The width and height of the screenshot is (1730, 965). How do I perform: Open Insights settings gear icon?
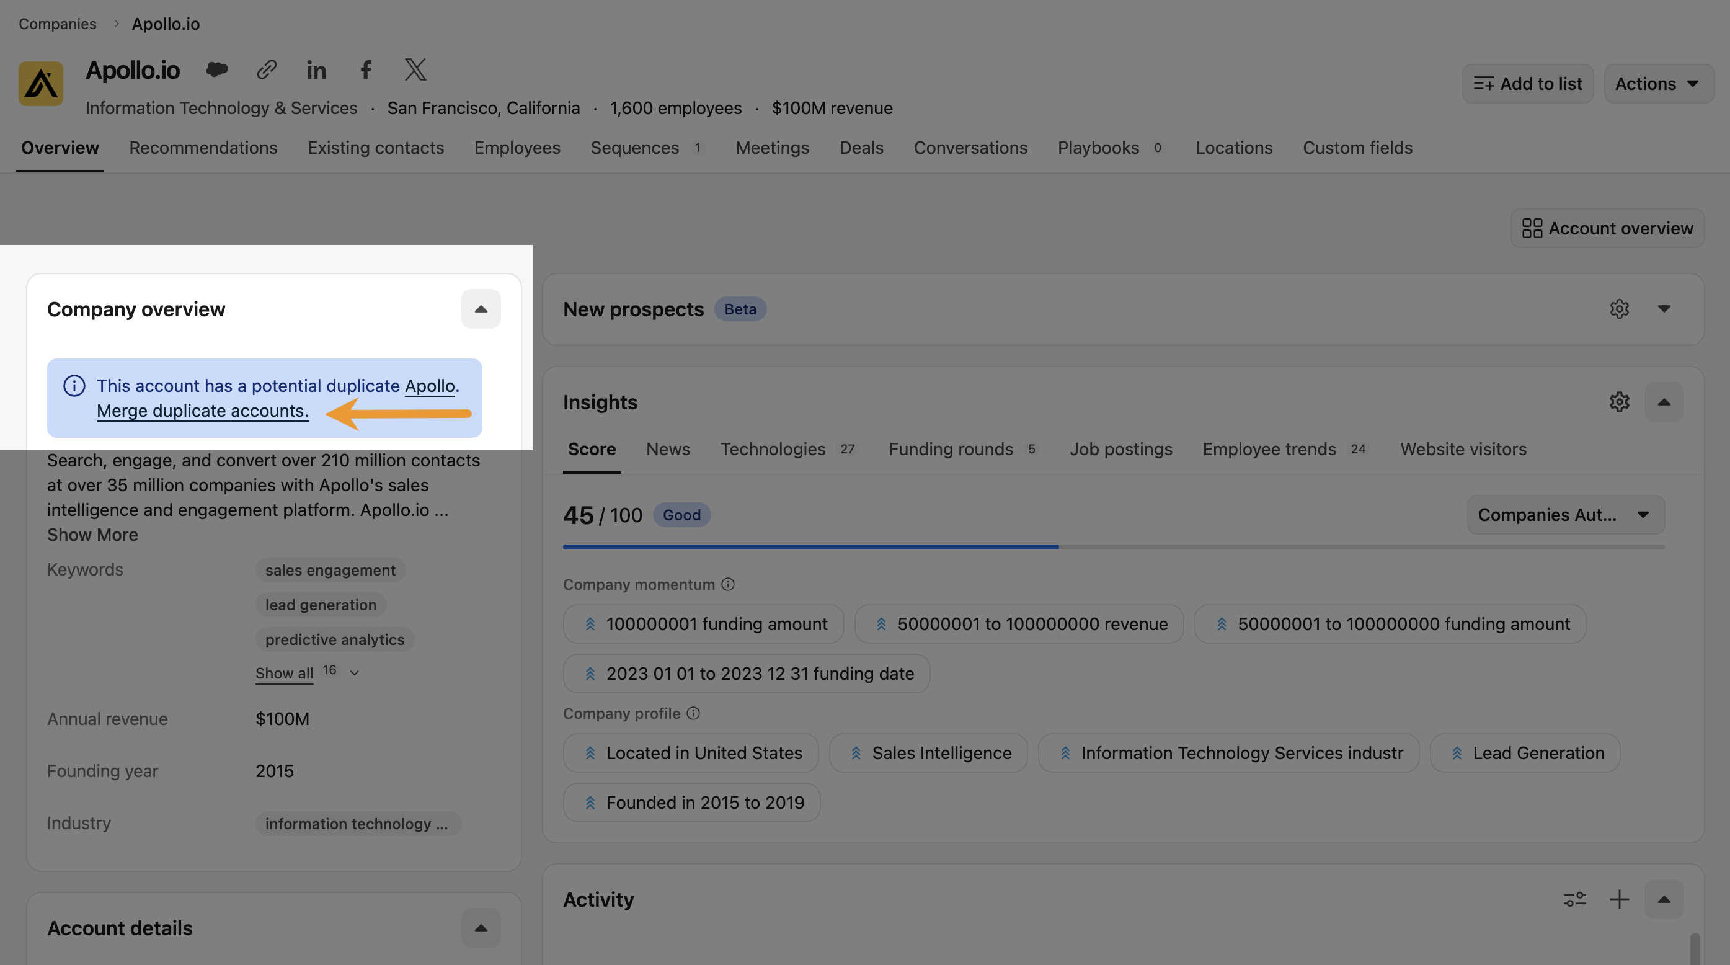click(x=1619, y=402)
